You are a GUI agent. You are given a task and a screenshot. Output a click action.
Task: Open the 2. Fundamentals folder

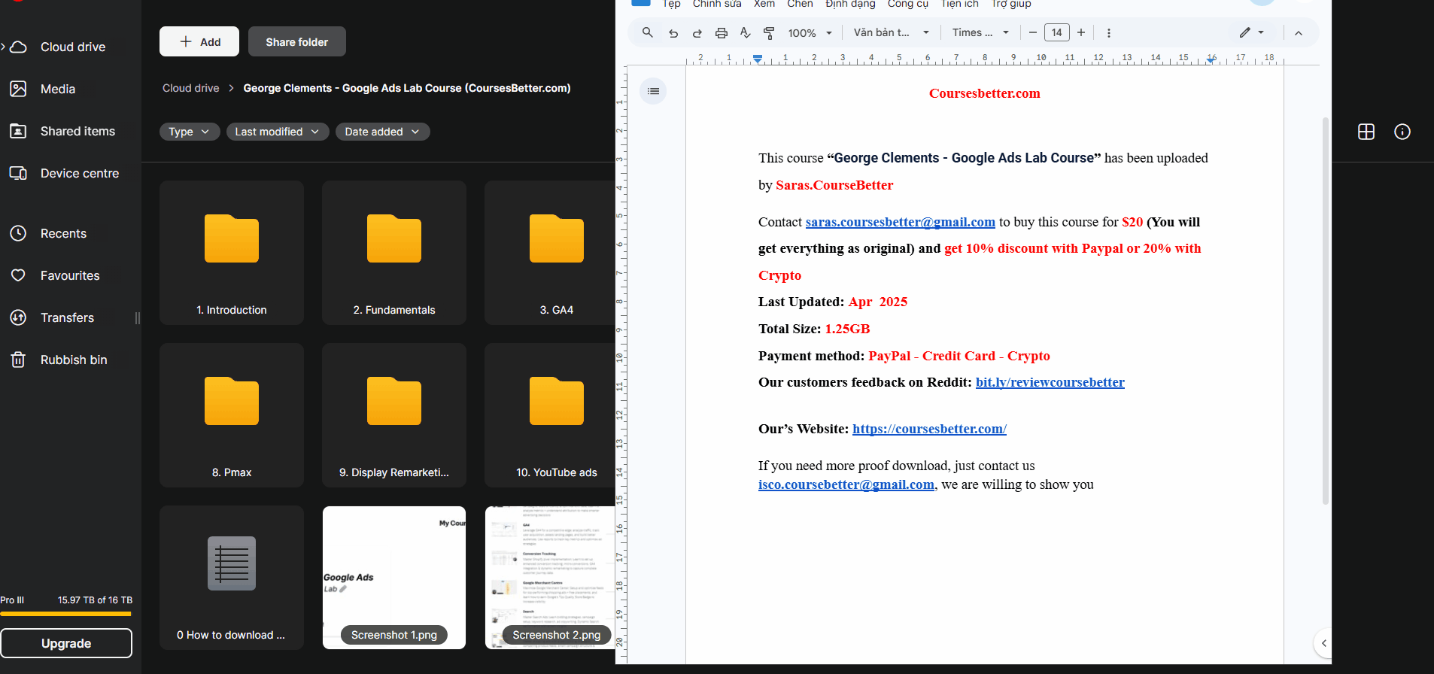click(x=394, y=253)
